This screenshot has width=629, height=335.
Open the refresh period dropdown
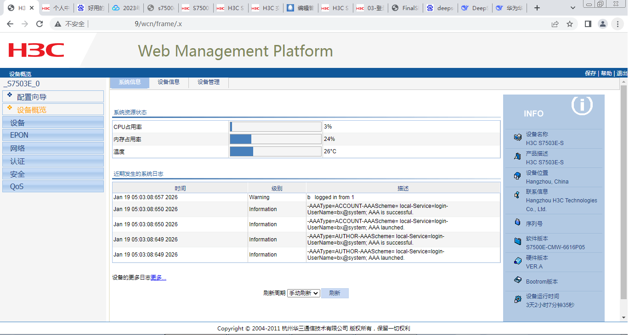pos(303,293)
